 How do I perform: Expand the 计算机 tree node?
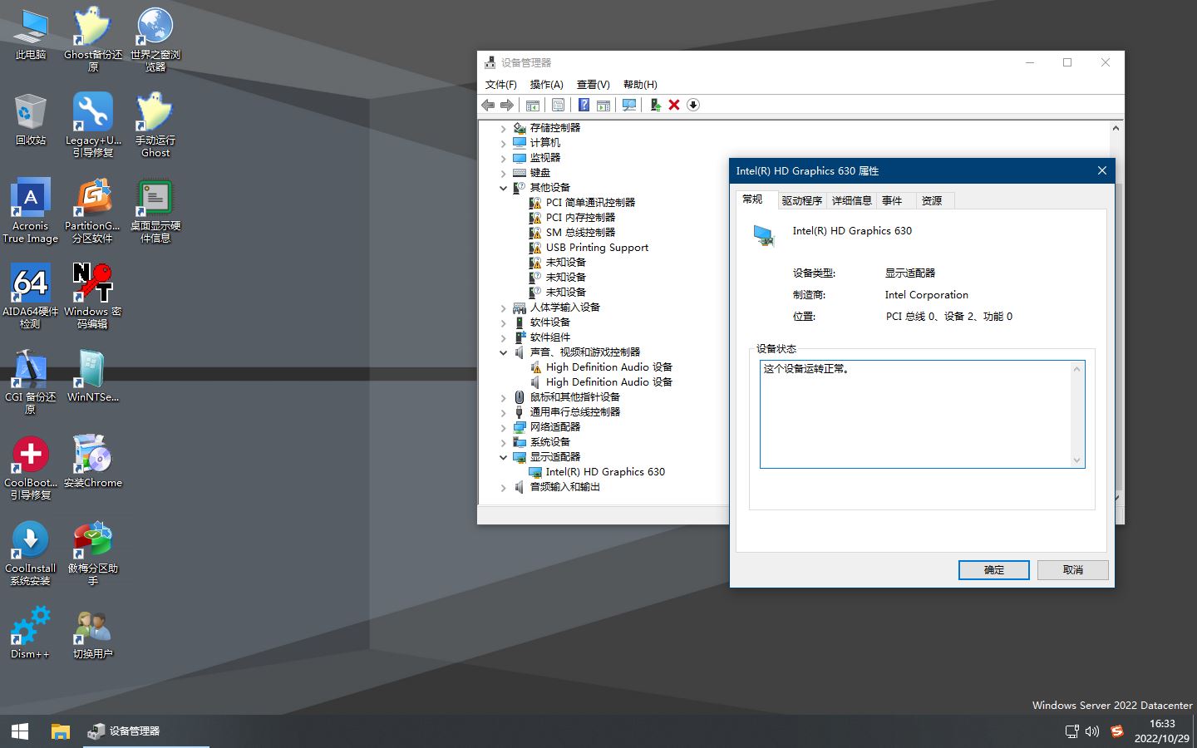(x=503, y=143)
